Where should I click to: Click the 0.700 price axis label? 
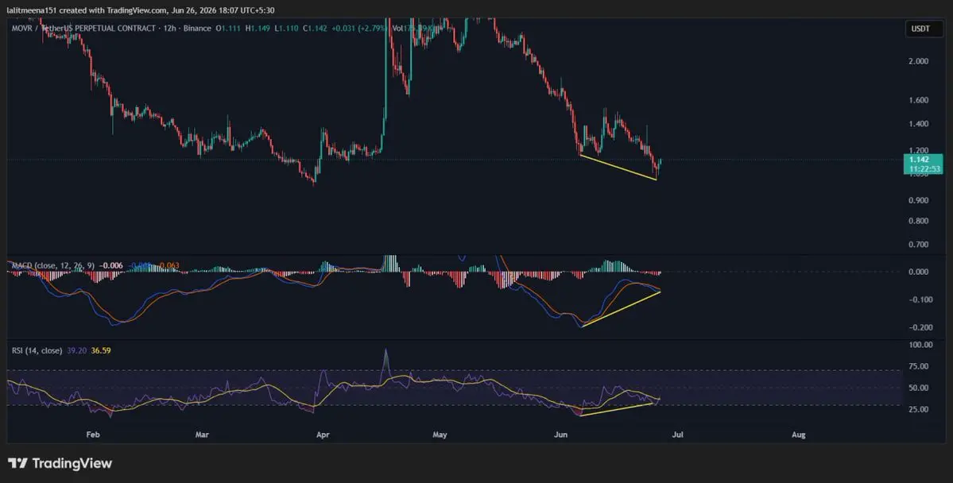click(x=918, y=245)
